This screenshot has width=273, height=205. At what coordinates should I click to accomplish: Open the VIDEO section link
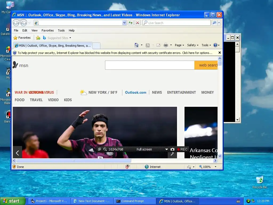click(53, 100)
